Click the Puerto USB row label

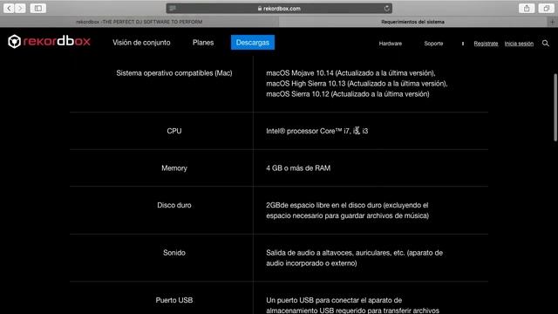click(174, 300)
